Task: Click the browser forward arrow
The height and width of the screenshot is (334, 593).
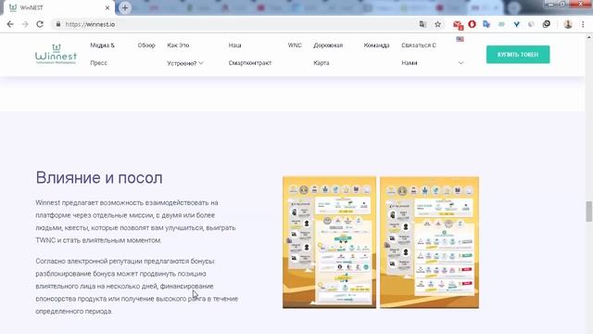Action: (x=25, y=24)
